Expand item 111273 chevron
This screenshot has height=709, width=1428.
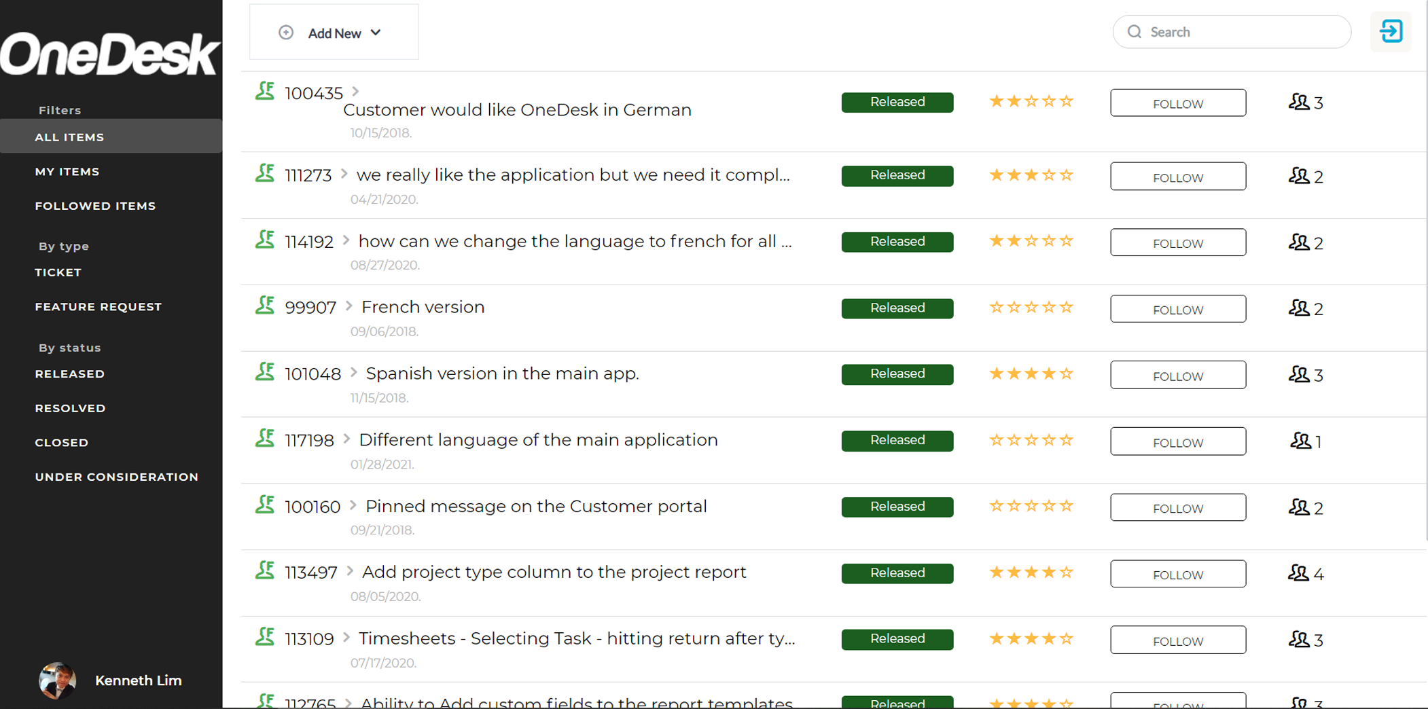[344, 174]
